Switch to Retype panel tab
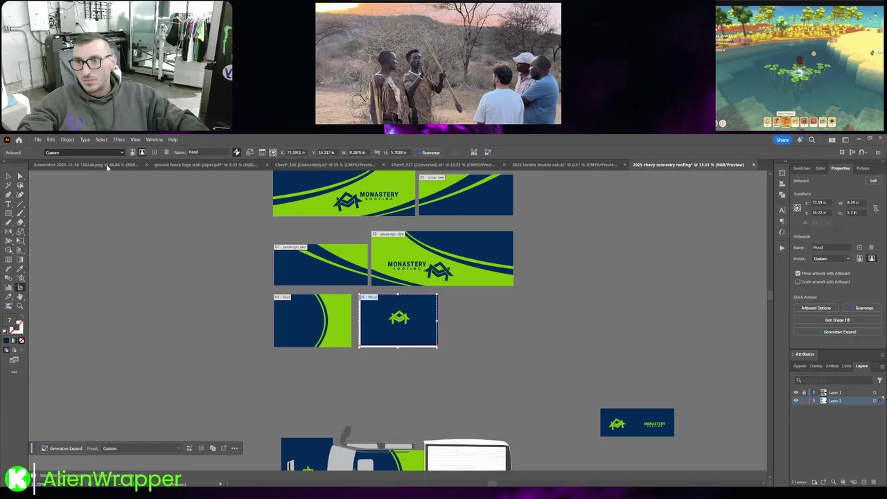The height and width of the screenshot is (499, 887). (x=863, y=168)
